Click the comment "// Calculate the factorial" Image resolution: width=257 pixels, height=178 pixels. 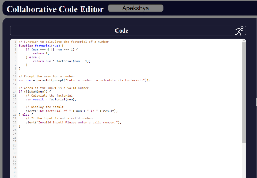coord(49,96)
